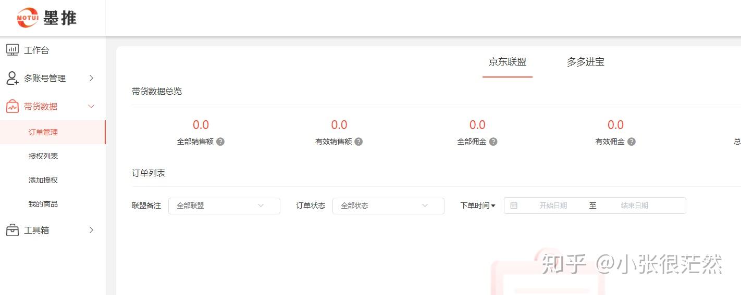Open the 全部联盟 dropdown
The width and height of the screenshot is (741, 295).
click(224, 206)
